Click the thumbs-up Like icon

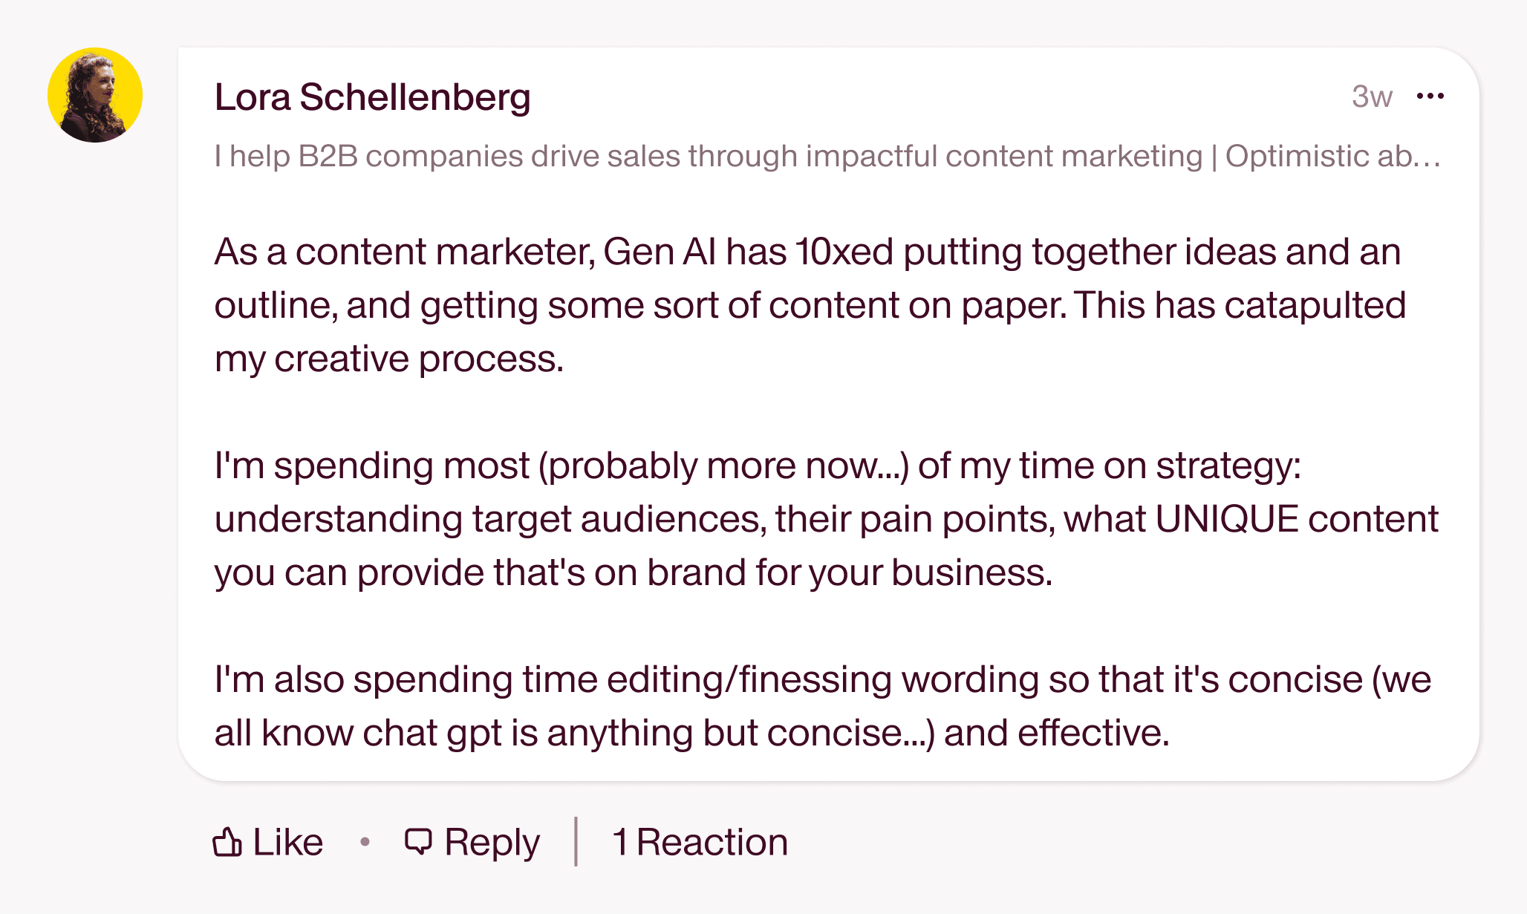click(227, 843)
